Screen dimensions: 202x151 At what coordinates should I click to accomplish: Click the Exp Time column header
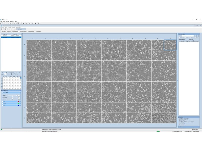[x=5, y=34]
